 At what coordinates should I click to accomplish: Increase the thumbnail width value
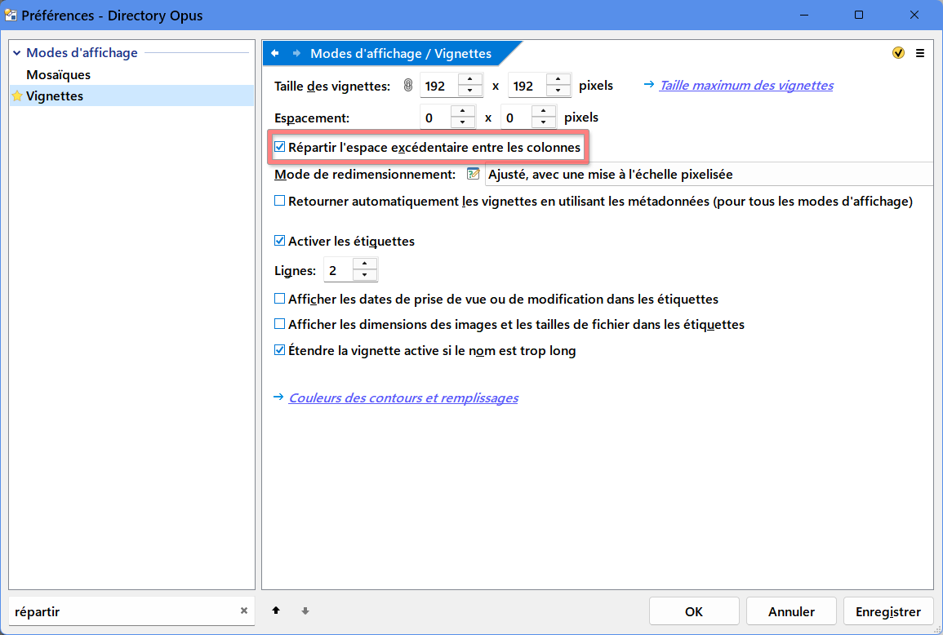coord(470,79)
